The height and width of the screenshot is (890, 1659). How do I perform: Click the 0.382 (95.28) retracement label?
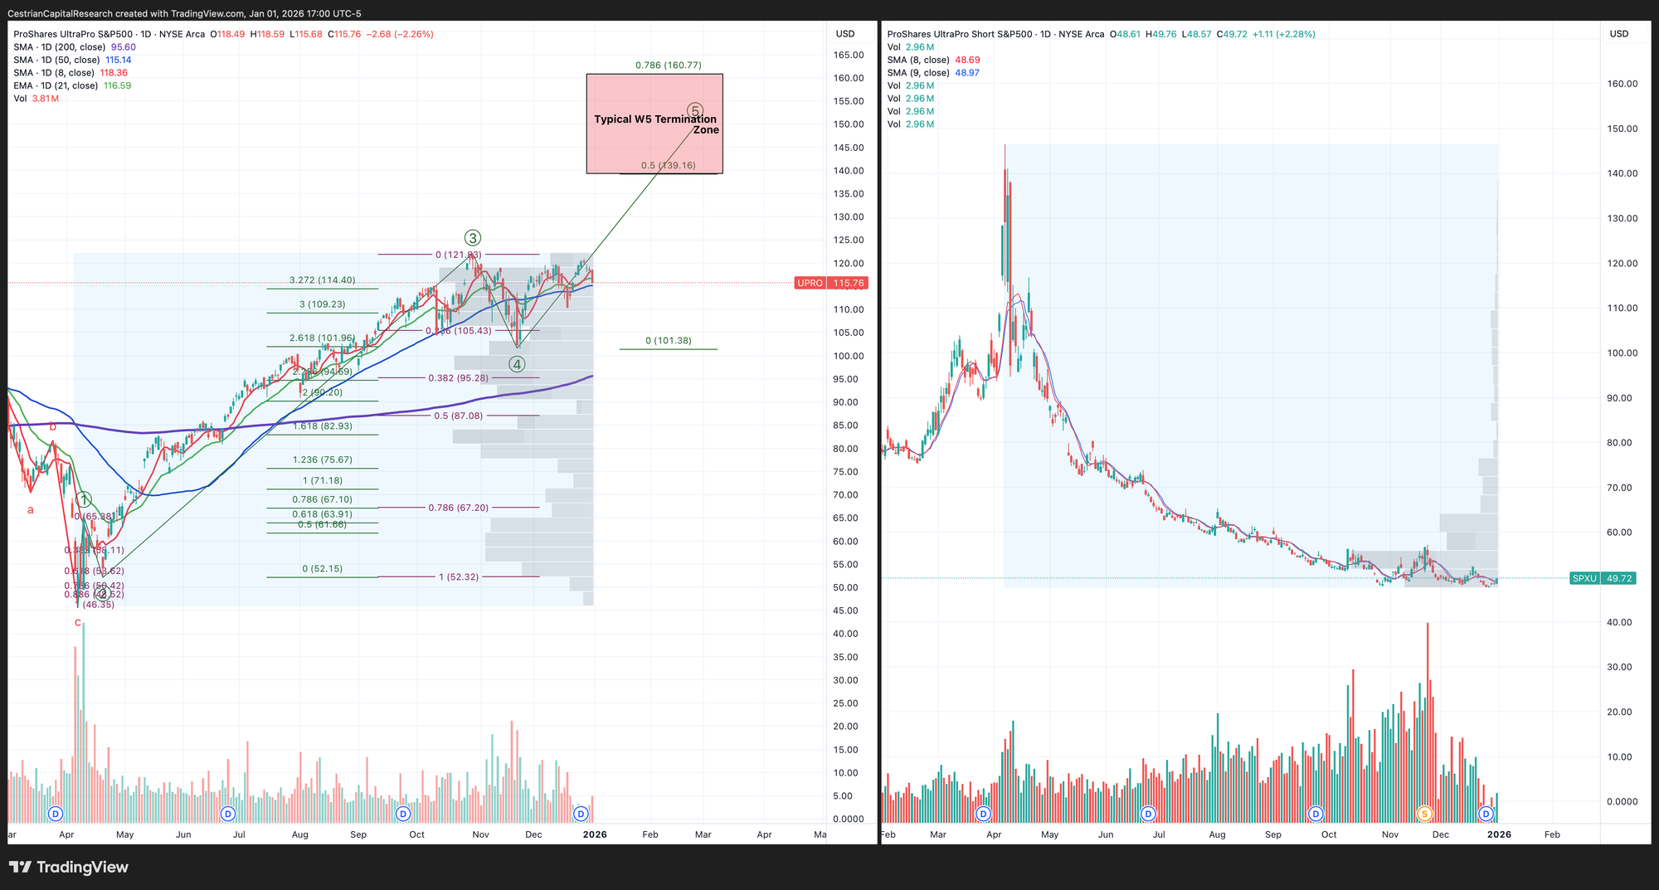click(459, 378)
